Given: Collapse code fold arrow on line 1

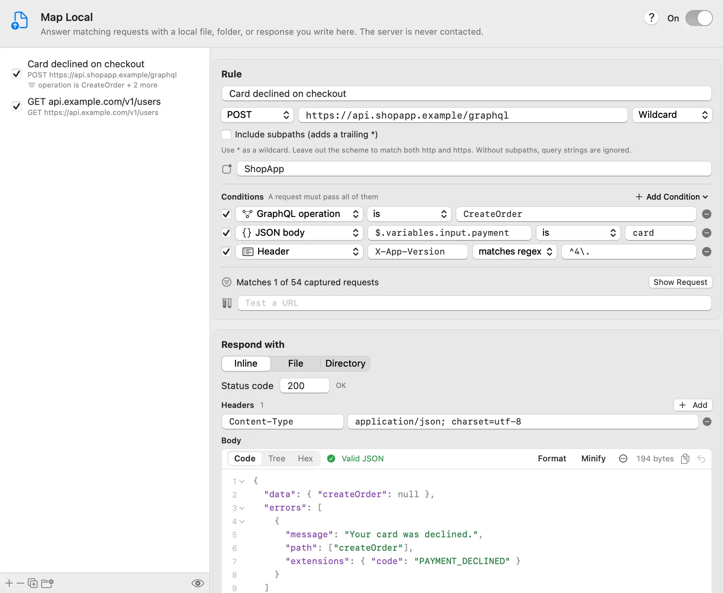Looking at the screenshot, I should 242,482.
